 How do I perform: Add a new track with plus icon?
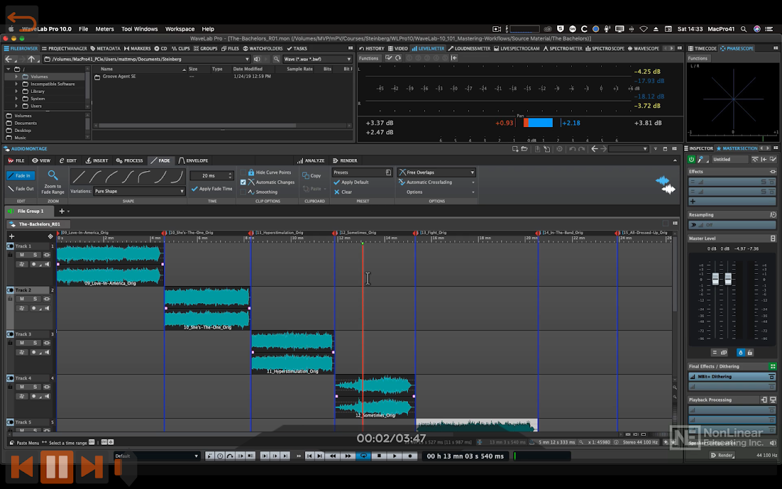pyautogui.click(x=11, y=236)
